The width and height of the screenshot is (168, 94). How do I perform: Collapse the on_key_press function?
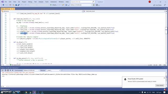tap(10, 58)
